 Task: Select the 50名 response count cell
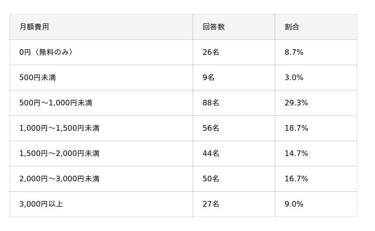(x=211, y=179)
